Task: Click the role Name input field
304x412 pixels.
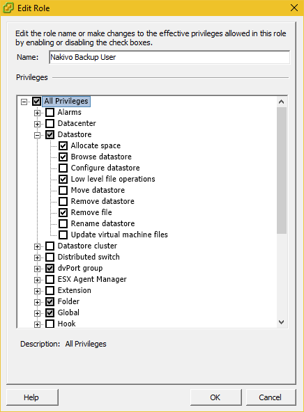Action: point(169,57)
